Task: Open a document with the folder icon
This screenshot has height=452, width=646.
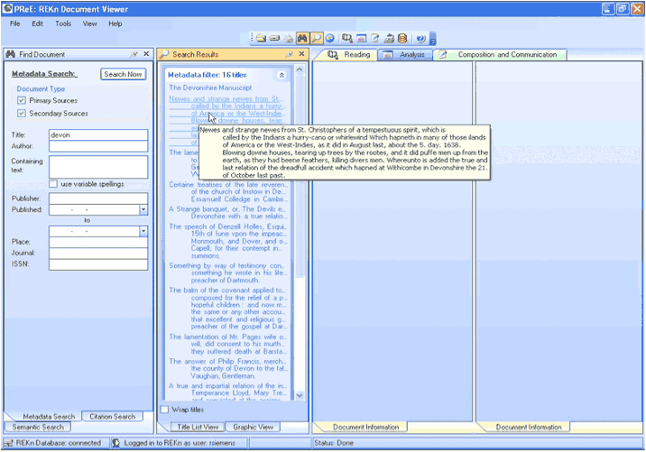Action: [261, 38]
